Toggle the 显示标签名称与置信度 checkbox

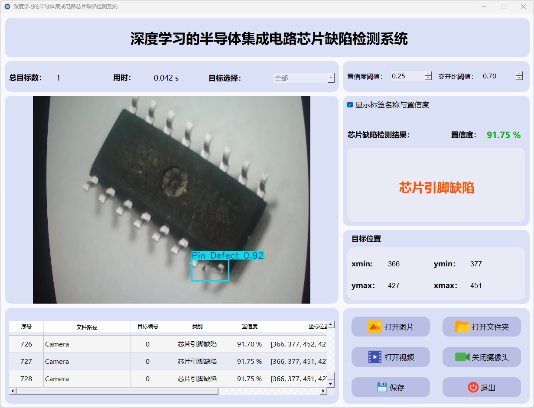tap(350, 105)
